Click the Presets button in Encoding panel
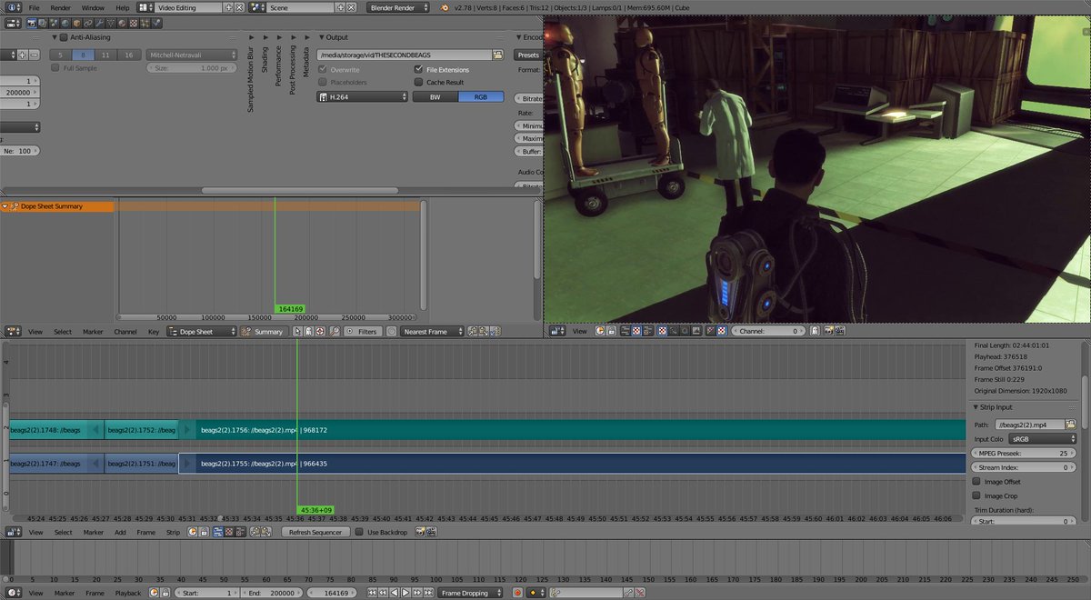The width and height of the screenshot is (1091, 600). click(528, 55)
